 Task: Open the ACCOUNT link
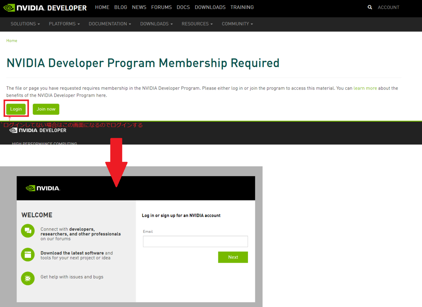[x=389, y=7]
